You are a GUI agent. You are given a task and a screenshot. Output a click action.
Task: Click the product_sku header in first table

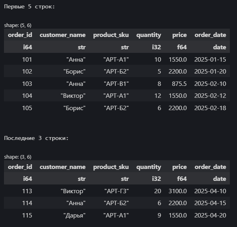pos(111,35)
